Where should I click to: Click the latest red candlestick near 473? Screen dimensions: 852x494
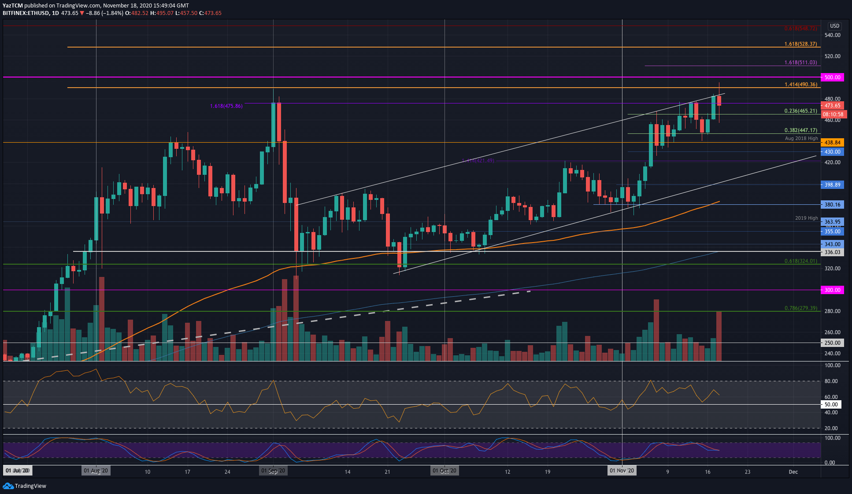click(x=719, y=101)
